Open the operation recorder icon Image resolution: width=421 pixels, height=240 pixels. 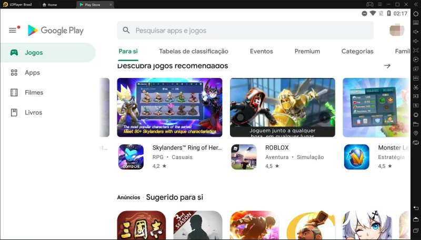coord(416,59)
